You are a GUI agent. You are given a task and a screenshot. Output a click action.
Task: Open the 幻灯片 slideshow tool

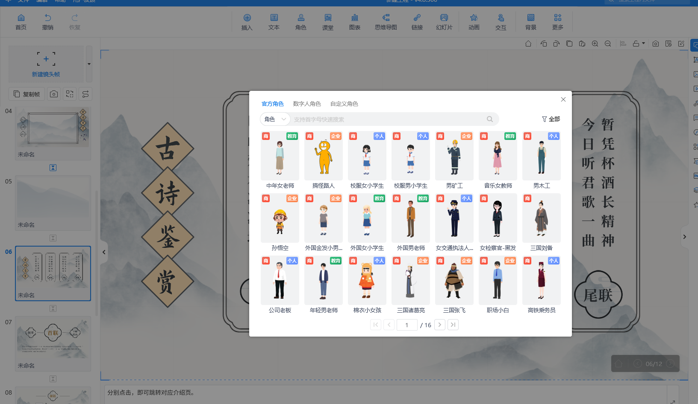coord(444,22)
